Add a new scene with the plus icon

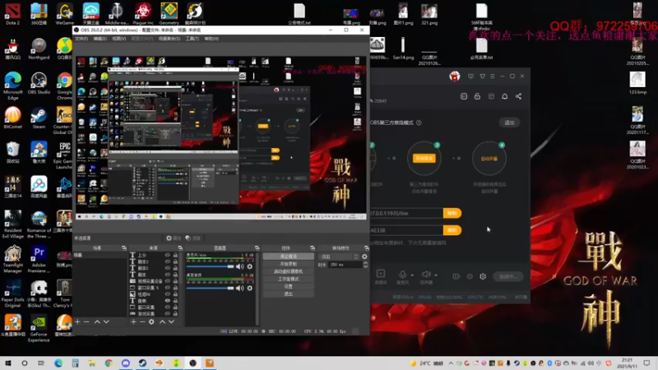coord(77,321)
